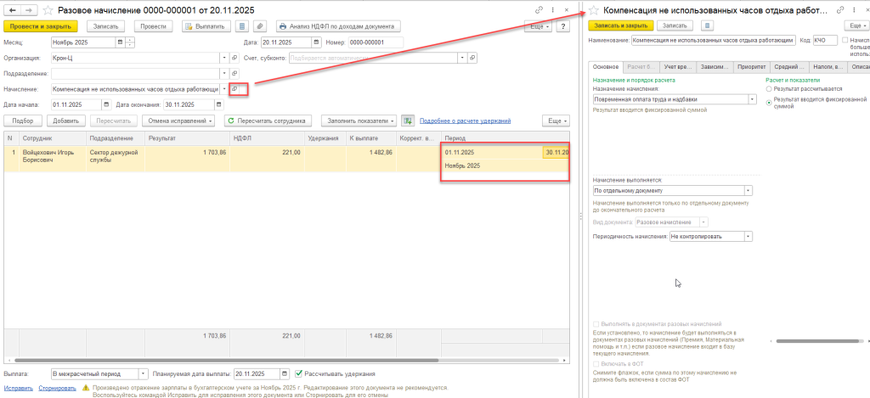870x398 pixels.
Task: Select Результат рассчитывается radio option
Action: coord(770,88)
